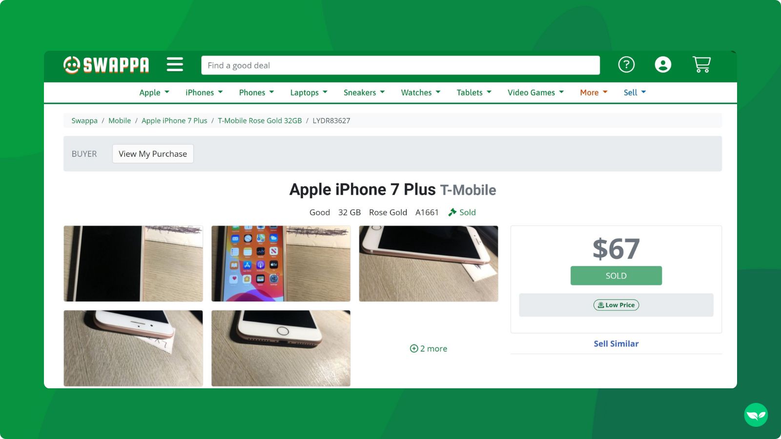Screen dimensions: 781x439
Task: Open the user account icon
Action: point(663,64)
